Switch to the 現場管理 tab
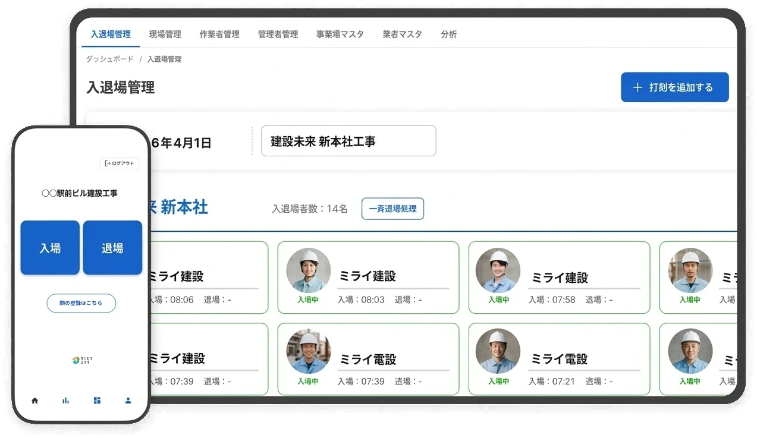This screenshot has width=757, height=438. click(x=165, y=34)
